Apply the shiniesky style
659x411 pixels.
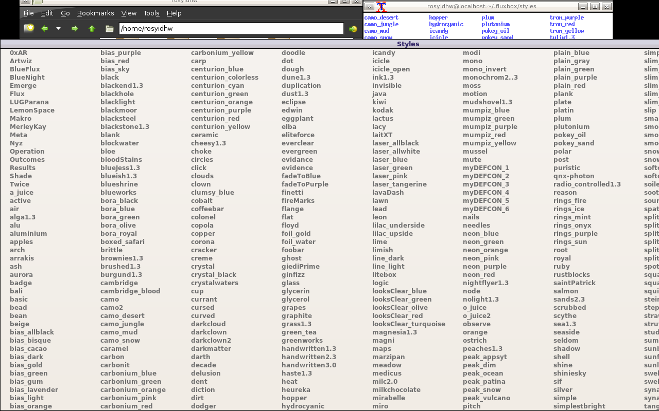point(569,373)
